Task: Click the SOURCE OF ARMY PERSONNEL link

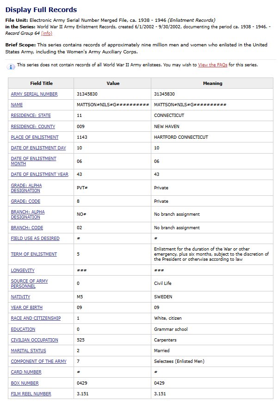Action: tap(30, 283)
